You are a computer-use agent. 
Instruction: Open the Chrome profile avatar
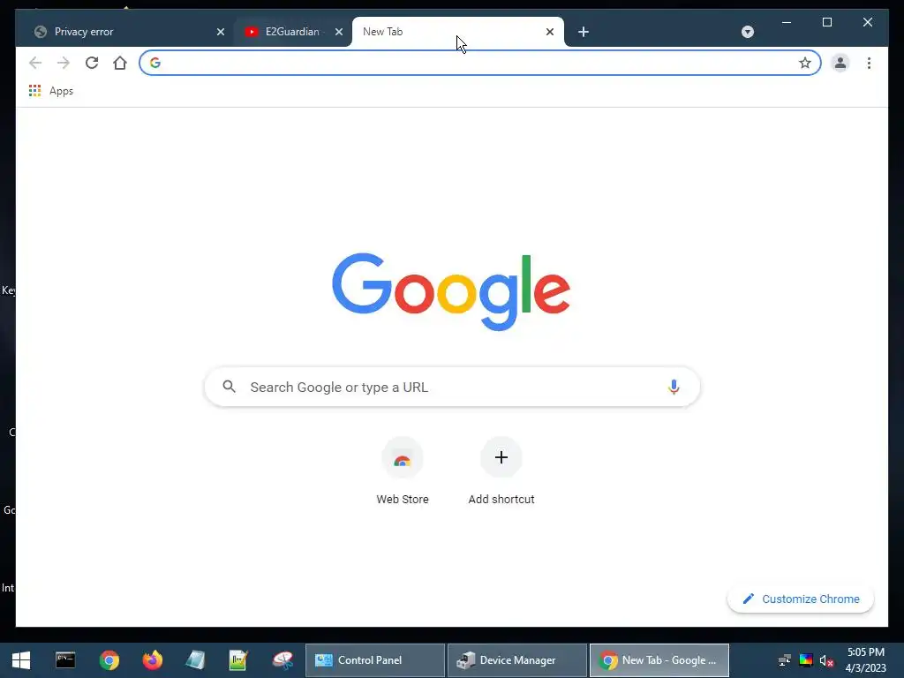coord(840,63)
